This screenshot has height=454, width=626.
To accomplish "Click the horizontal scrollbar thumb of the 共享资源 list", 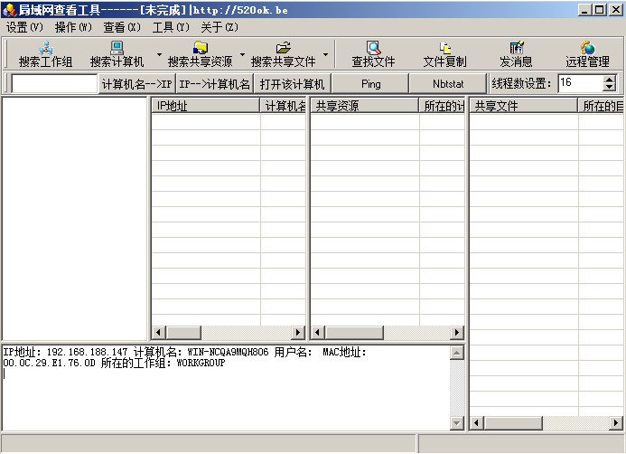I will 354,332.
